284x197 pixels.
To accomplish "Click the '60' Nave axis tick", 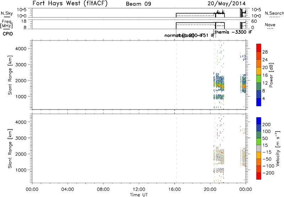I will click(x=254, y=21).
